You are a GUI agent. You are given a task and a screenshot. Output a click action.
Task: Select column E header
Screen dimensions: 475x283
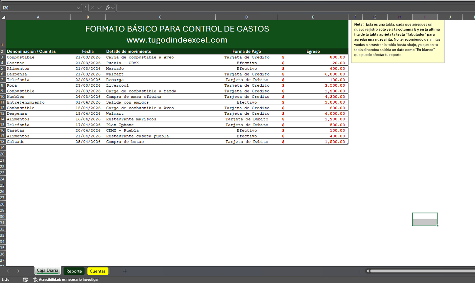pos(313,17)
